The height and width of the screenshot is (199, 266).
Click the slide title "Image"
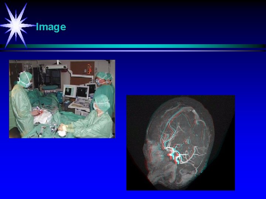coord(51,27)
